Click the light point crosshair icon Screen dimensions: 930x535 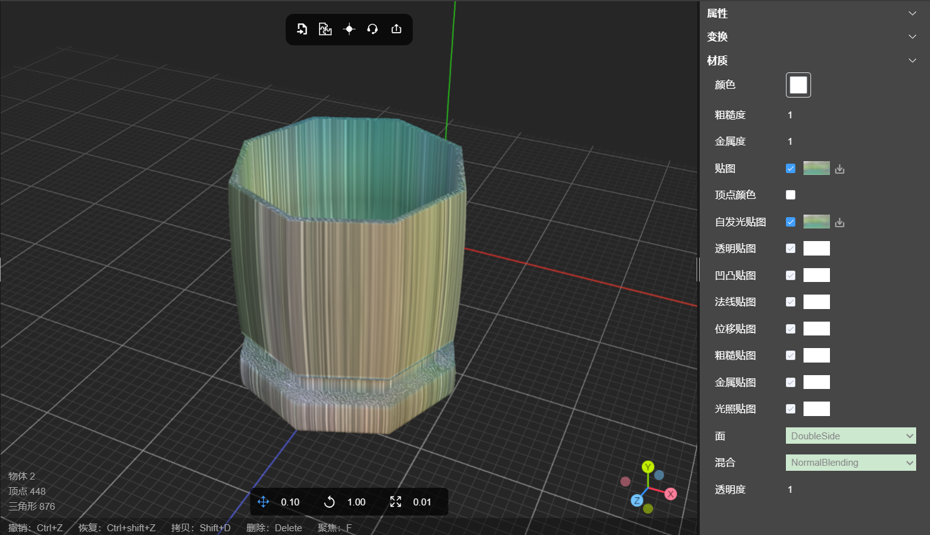[349, 29]
